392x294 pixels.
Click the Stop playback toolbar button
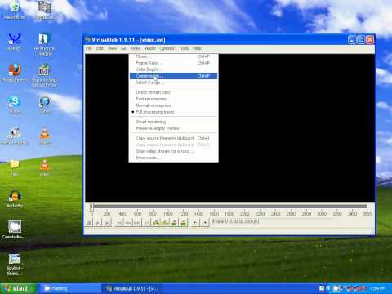tap(89, 223)
